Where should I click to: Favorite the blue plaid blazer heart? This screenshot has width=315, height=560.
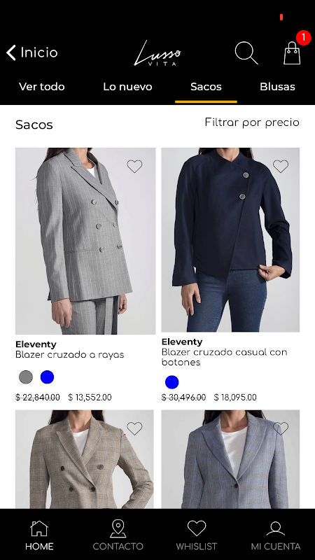281,428
